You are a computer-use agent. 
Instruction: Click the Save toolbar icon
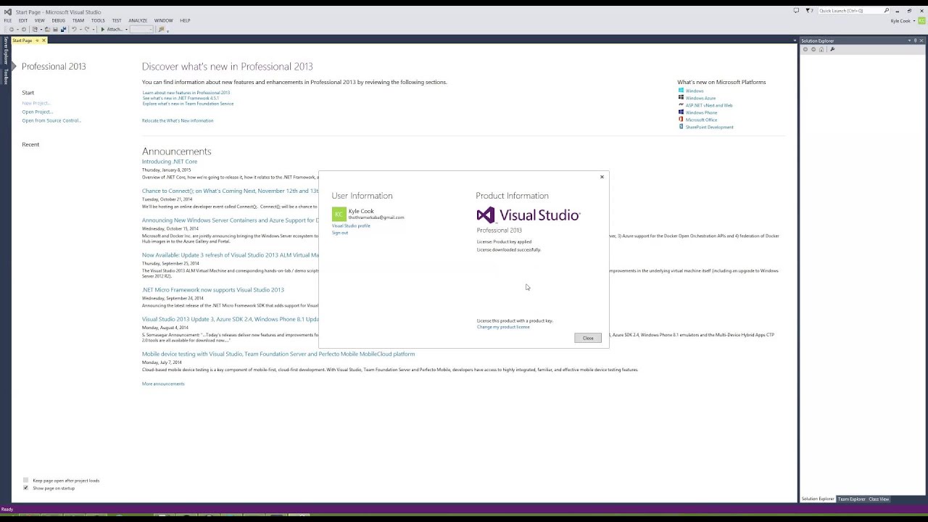(x=55, y=30)
